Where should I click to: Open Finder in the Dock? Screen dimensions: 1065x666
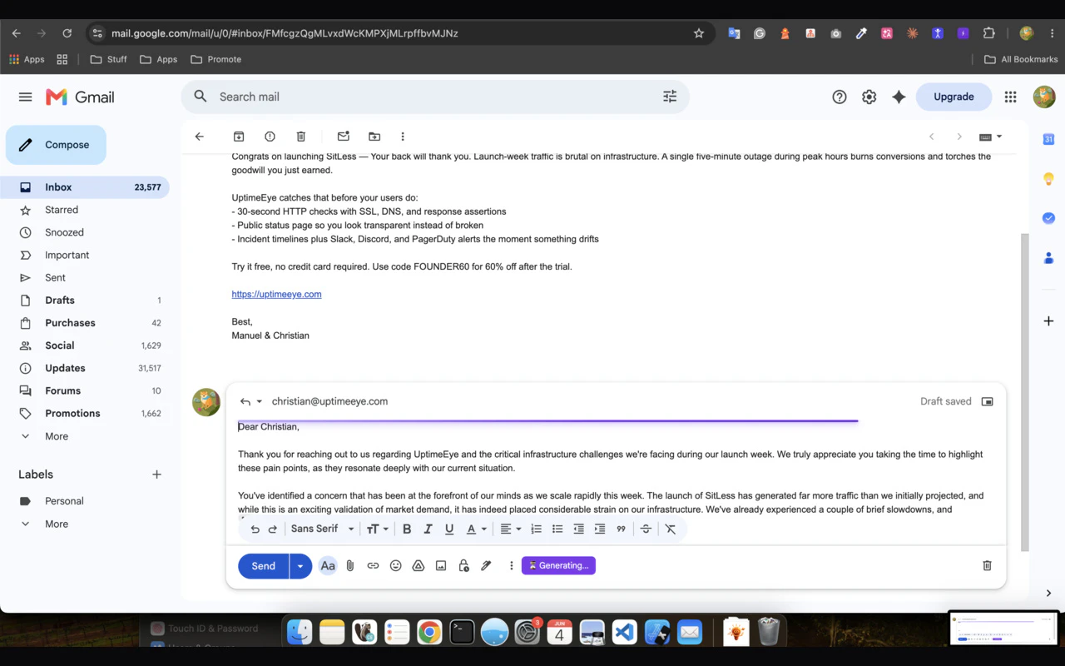[300, 633]
